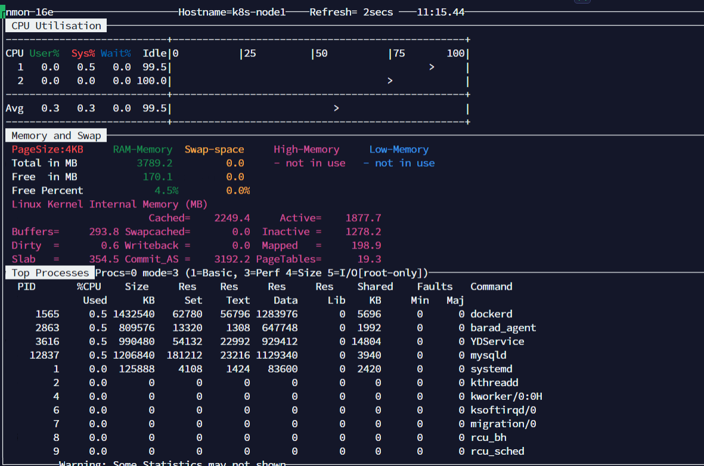
Task: Click the Size value 1432540 for dockerd
Action: point(134,314)
